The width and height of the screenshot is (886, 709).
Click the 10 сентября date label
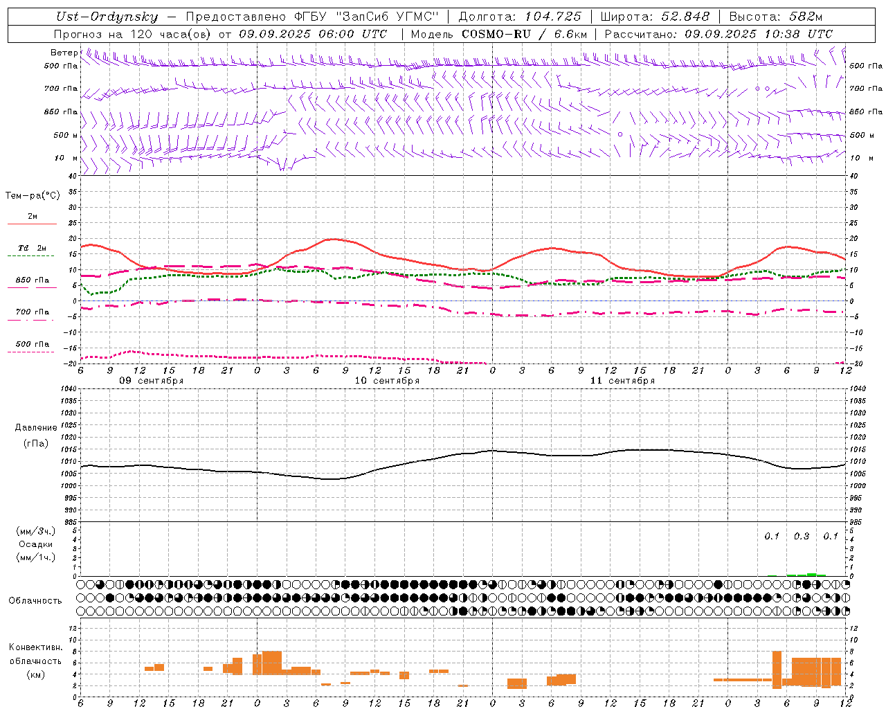pos(387,381)
